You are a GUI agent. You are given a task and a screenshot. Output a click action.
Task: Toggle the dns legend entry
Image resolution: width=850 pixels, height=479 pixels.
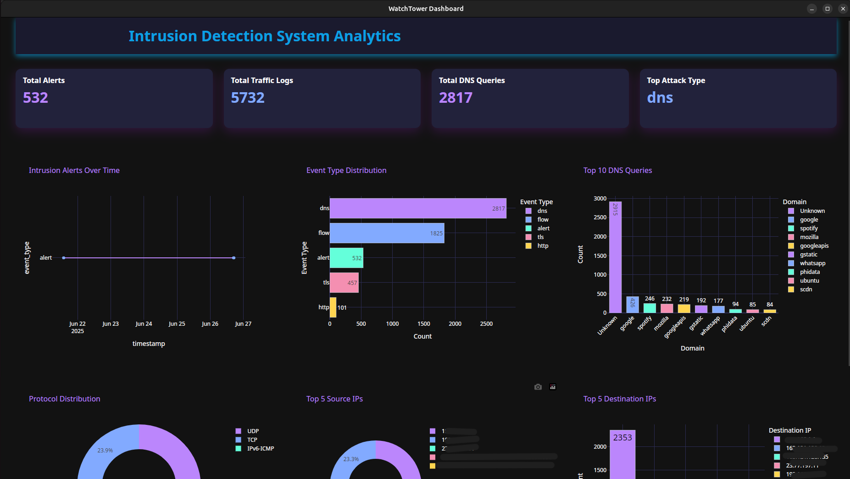tap(537, 211)
